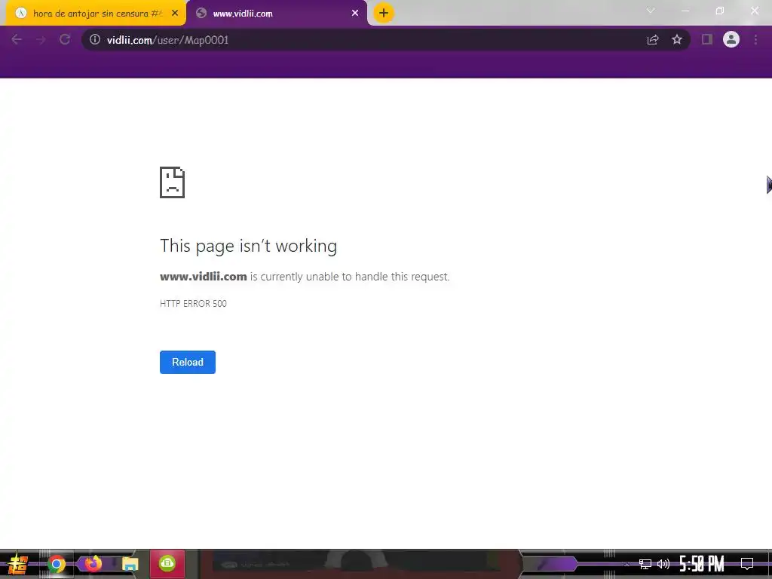This screenshot has height=579, width=772.
Task: Select the www.vidlii.com tab
Action: pos(277,14)
